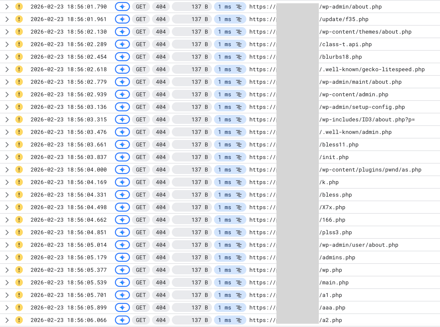Click the trace icon in the /a2.php latency chip
Viewport: 440px width, 327px height.
(239, 320)
